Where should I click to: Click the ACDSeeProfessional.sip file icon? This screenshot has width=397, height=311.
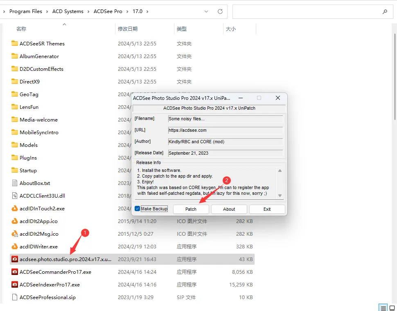(x=15, y=297)
